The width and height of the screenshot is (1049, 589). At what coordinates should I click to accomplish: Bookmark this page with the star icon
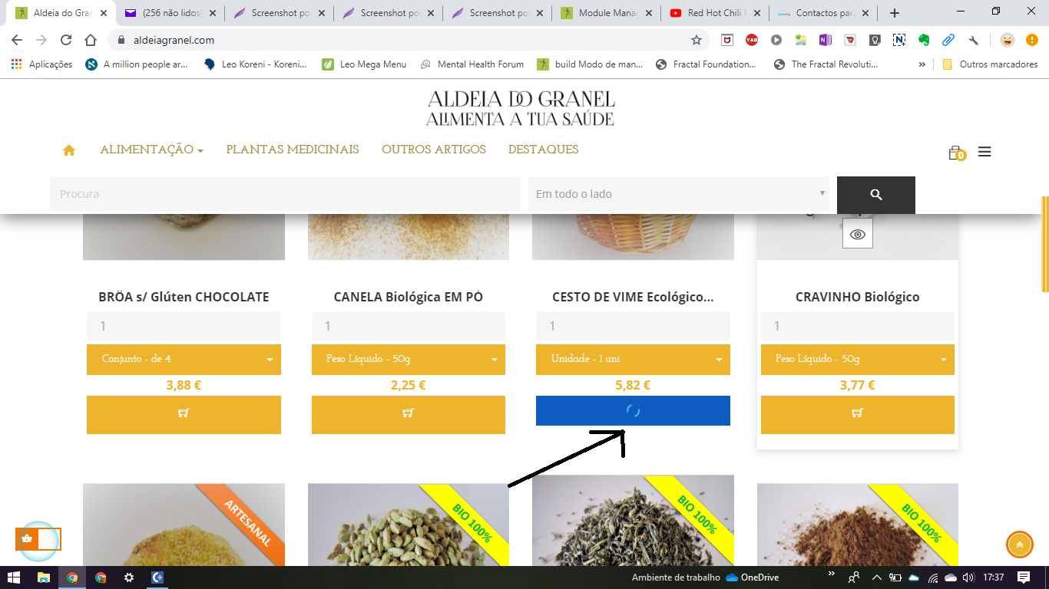(697, 40)
